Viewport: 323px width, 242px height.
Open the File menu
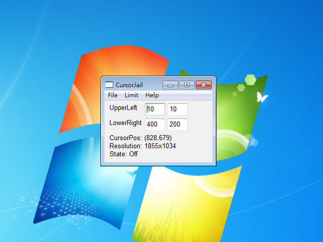point(113,95)
